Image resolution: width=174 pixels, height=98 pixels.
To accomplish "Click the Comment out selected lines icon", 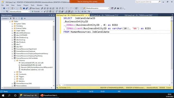I will pyautogui.click(x=76, y=11).
